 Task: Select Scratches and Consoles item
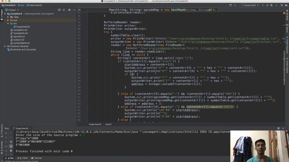[22, 49]
